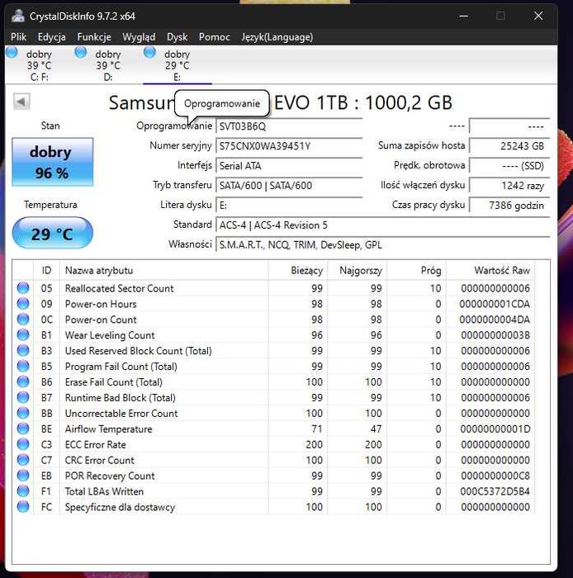The image size is (573, 578).
Task: Switch to the D: disk tab
Action: tap(107, 65)
